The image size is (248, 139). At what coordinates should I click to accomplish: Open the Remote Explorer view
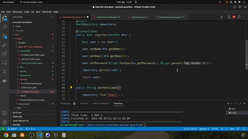(x=4, y=63)
